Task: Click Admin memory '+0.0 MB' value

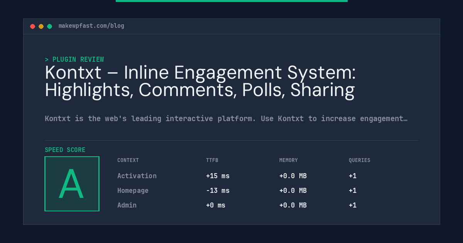Action: pyautogui.click(x=293, y=205)
